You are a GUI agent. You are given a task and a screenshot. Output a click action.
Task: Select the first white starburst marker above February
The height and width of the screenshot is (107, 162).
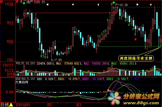click(x=47, y=5)
